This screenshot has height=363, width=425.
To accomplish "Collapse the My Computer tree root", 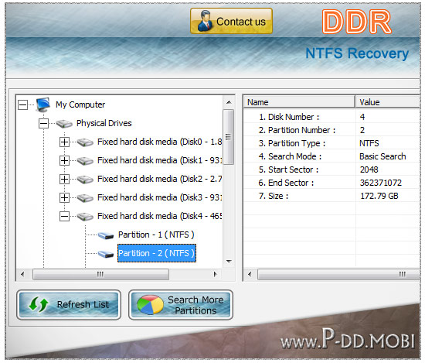I will pyautogui.click(x=22, y=104).
